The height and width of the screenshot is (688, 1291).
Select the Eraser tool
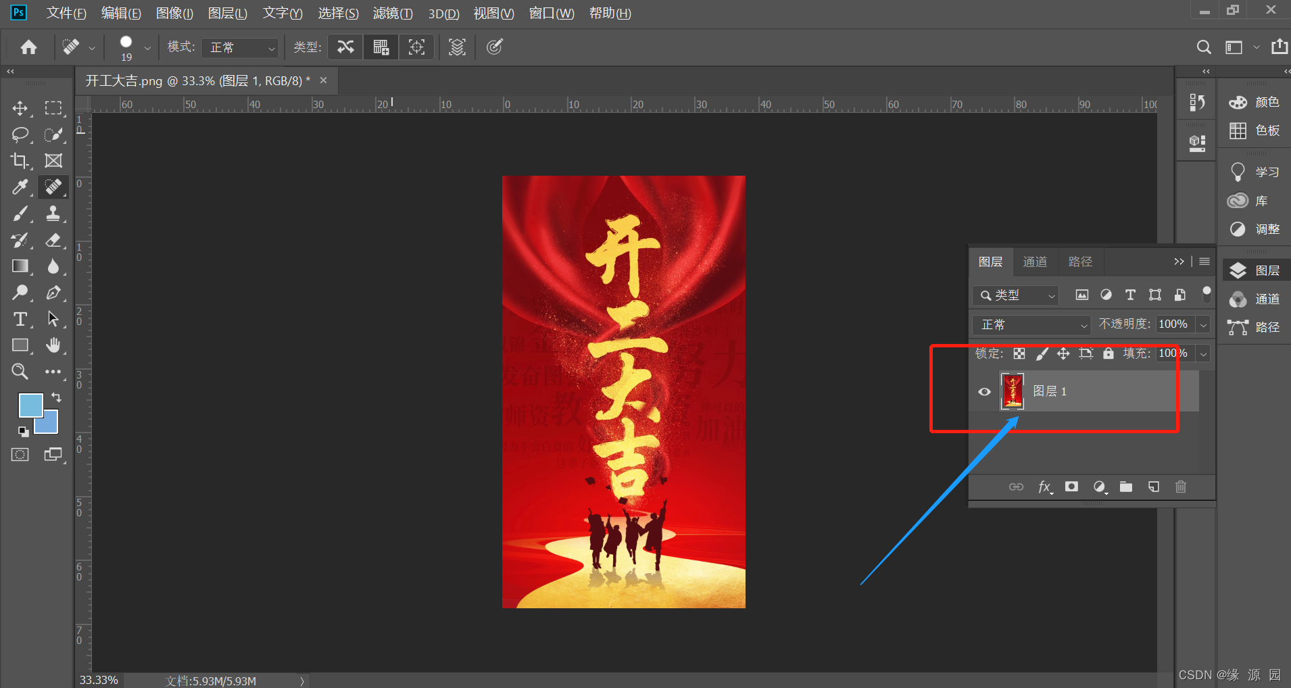[53, 240]
